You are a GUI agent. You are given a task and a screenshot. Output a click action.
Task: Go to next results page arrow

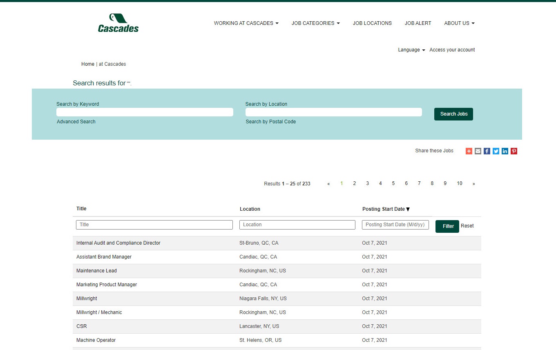473,184
